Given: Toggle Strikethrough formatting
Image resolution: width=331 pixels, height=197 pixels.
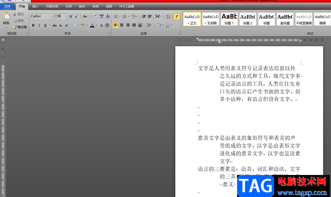Looking at the screenshot, I should tap(55, 25).
